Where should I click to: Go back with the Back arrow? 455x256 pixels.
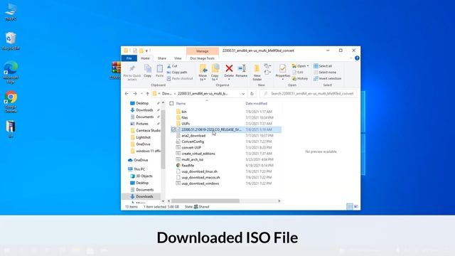pos(127,93)
